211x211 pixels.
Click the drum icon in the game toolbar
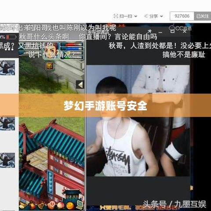point(51,205)
